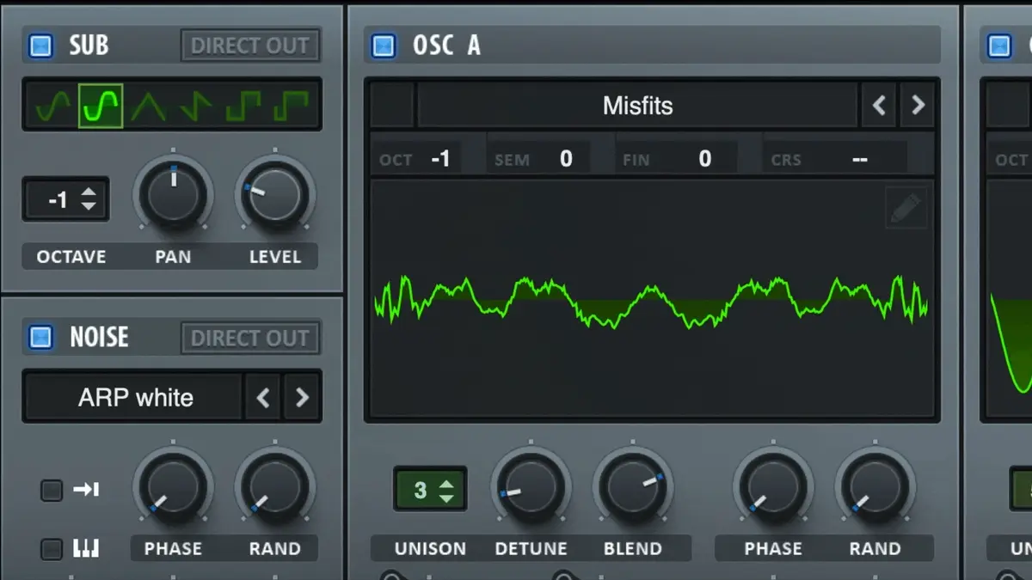1032x580 pixels.
Task: Click the OSC A DETUNE knob
Action: click(x=531, y=487)
